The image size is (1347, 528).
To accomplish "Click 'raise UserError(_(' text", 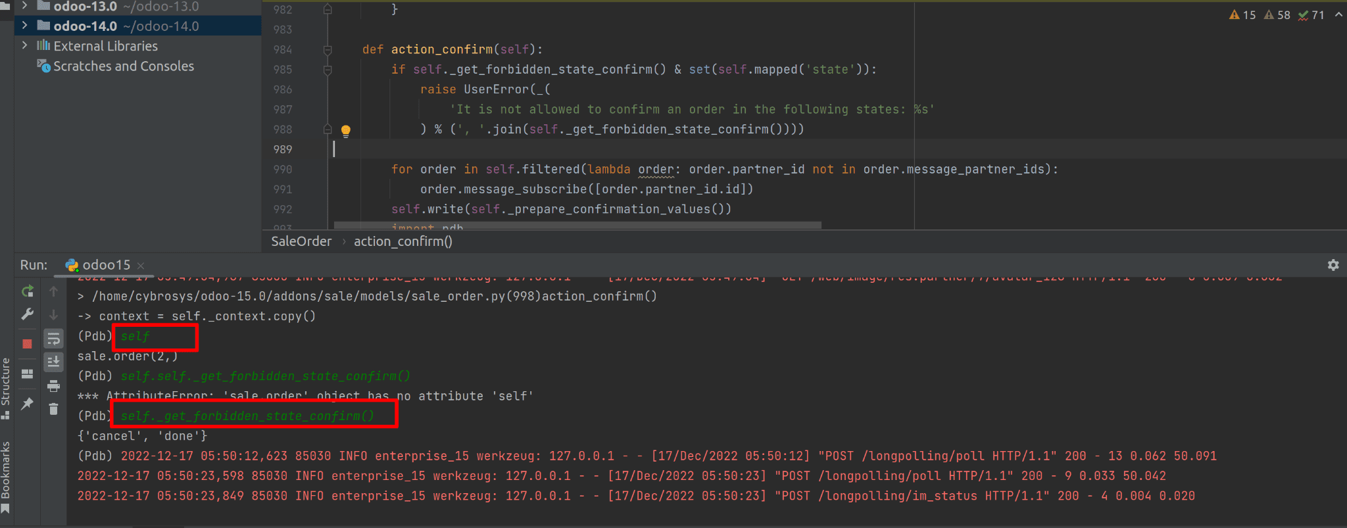I will click(485, 89).
